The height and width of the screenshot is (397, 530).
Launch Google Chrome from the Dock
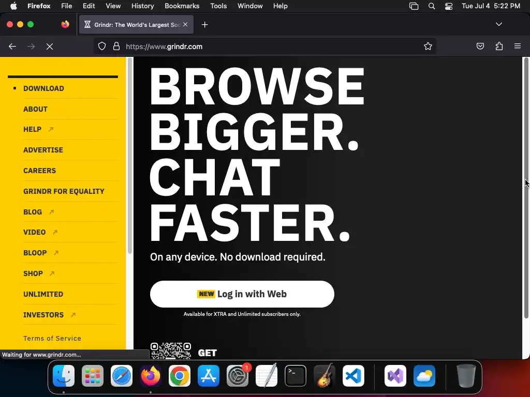(x=180, y=376)
